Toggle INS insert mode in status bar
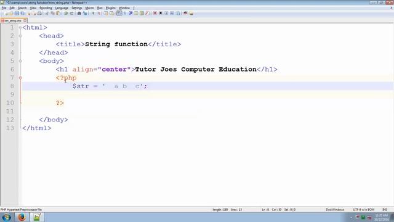 (385, 210)
